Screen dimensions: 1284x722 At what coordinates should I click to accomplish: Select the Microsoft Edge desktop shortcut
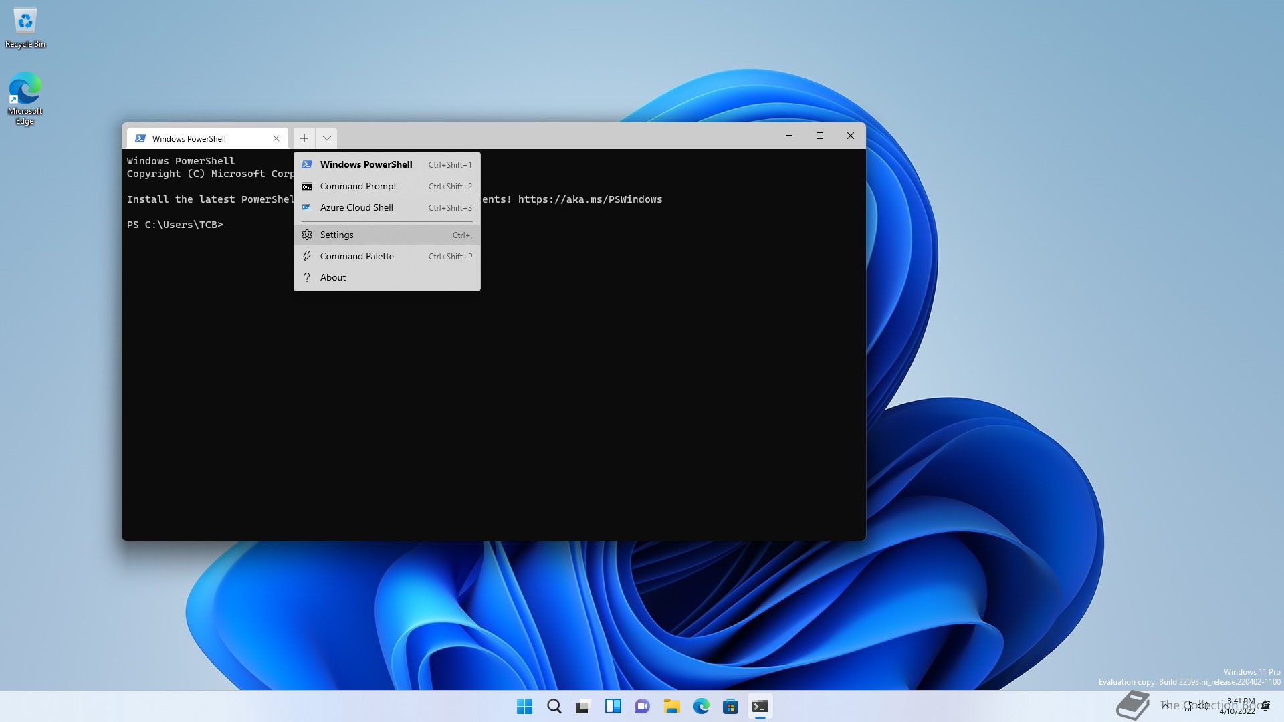(x=25, y=98)
